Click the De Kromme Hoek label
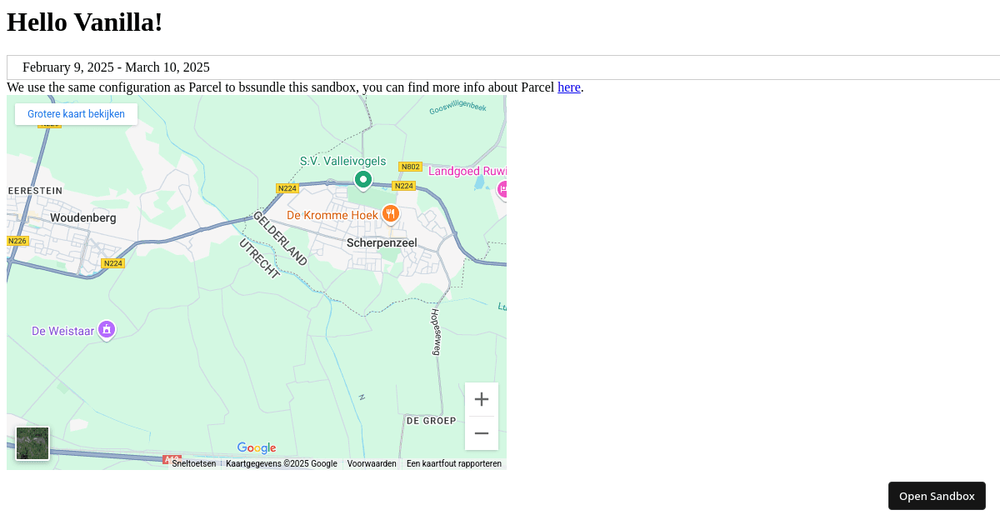The height and width of the screenshot is (525, 1000). [332, 215]
